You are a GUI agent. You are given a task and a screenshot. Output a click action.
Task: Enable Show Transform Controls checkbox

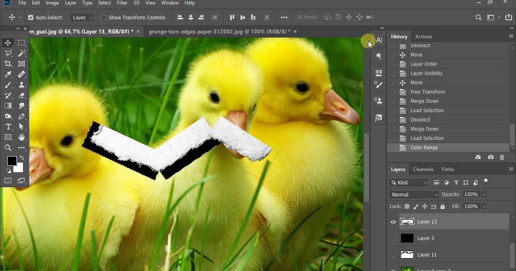(104, 18)
